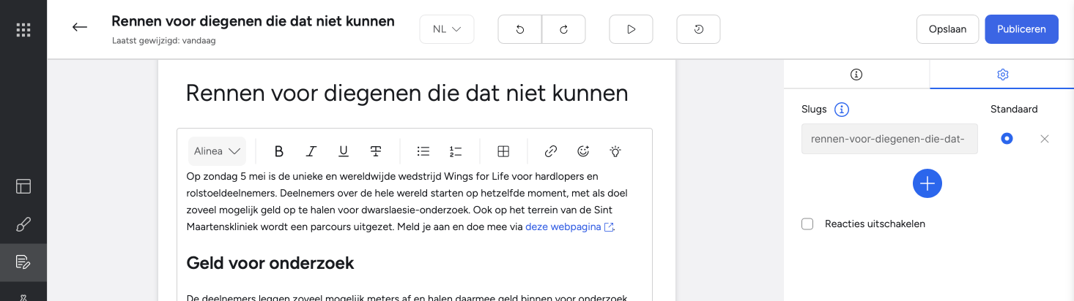Screen dimensions: 1074x301
Task: Insert a table
Action: (503, 151)
